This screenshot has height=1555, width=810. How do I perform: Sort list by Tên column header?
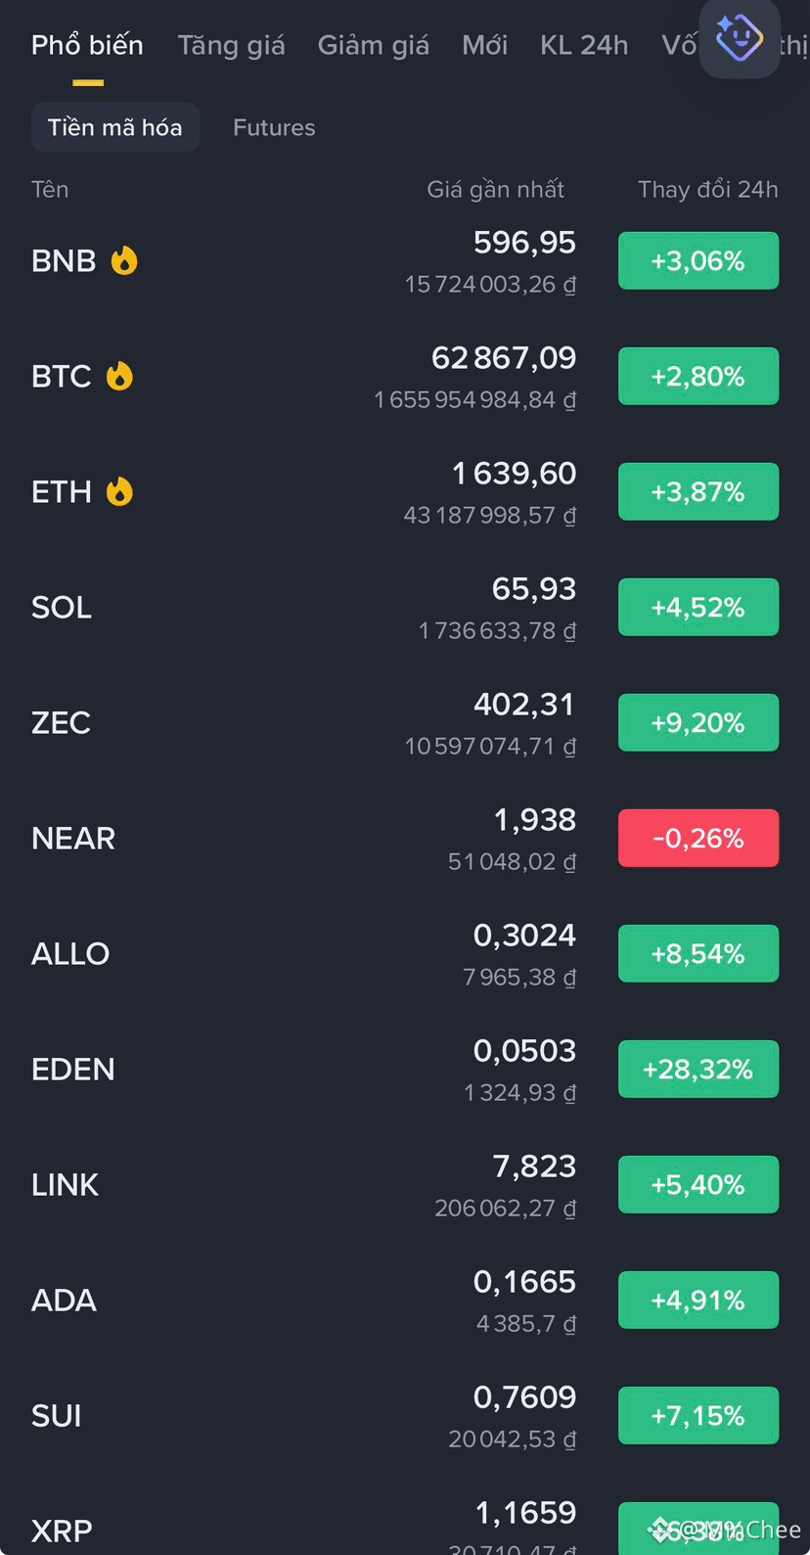click(x=50, y=189)
